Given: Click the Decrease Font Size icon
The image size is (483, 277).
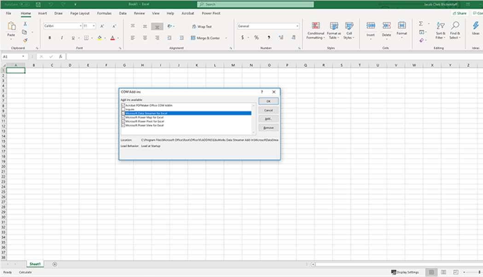Looking at the screenshot, I should point(114,26).
